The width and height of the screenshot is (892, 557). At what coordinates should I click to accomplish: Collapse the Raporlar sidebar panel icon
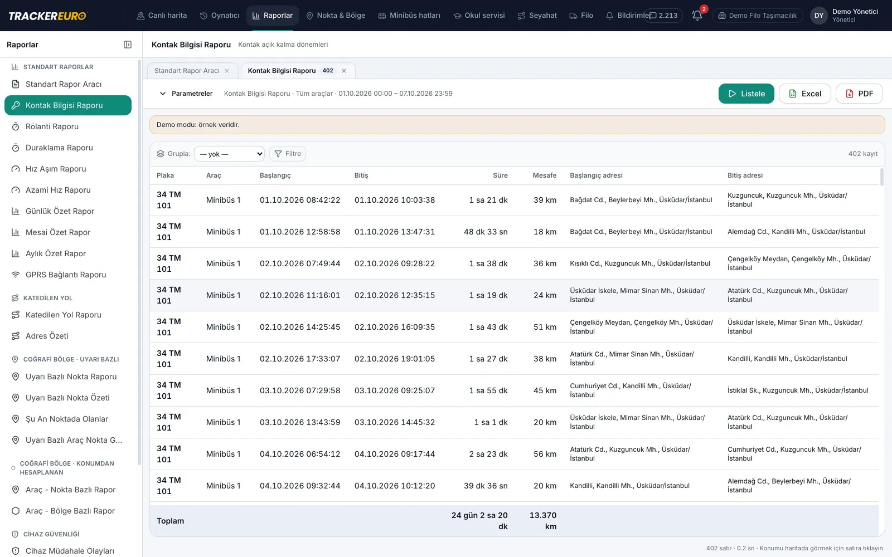128,45
